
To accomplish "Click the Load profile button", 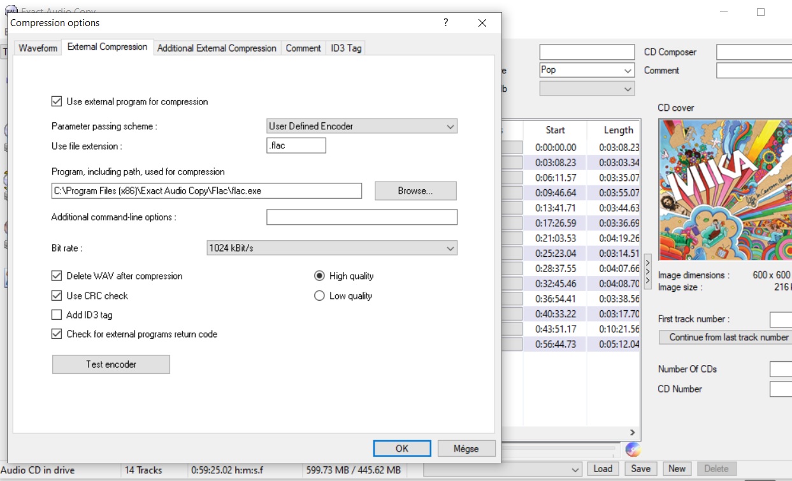I will pos(603,469).
